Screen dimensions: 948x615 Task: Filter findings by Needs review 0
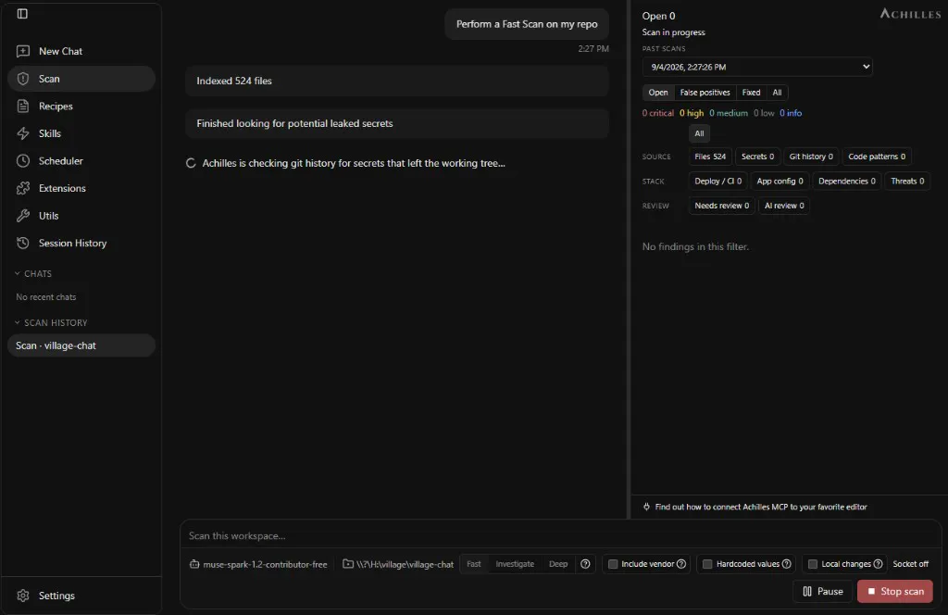721,206
